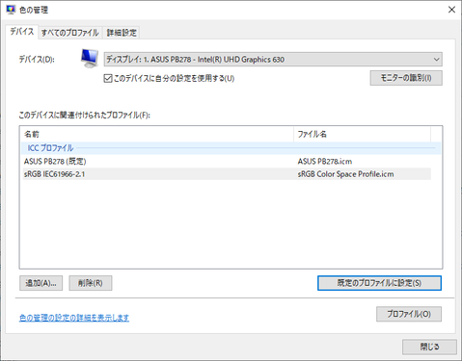Click the 閉じる button
Image resolution: width=462 pixels, height=361 pixels.
pyautogui.click(x=429, y=347)
